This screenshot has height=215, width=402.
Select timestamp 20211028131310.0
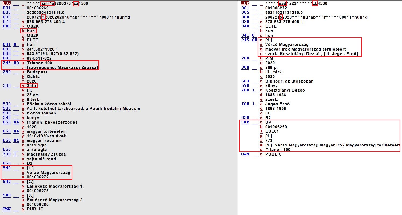284,13
